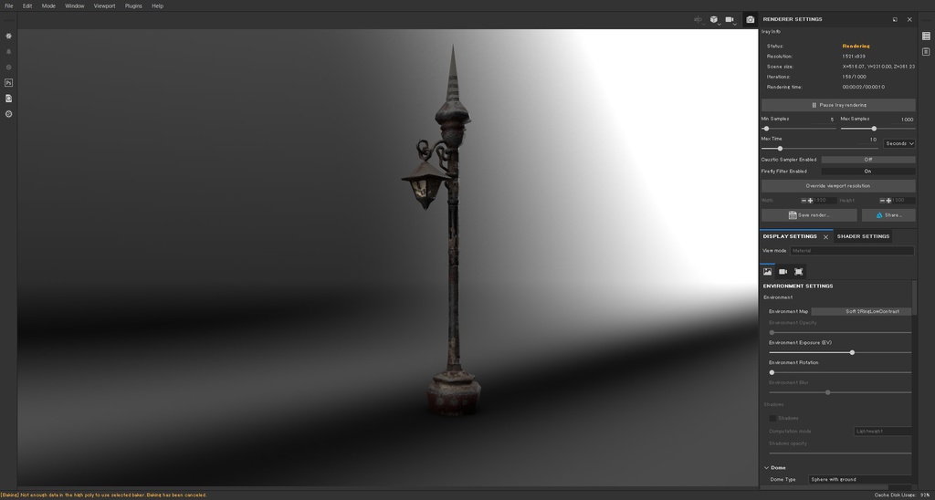This screenshot has width=935, height=500.
Task: Open the video camera selection icon
Action: click(730, 20)
